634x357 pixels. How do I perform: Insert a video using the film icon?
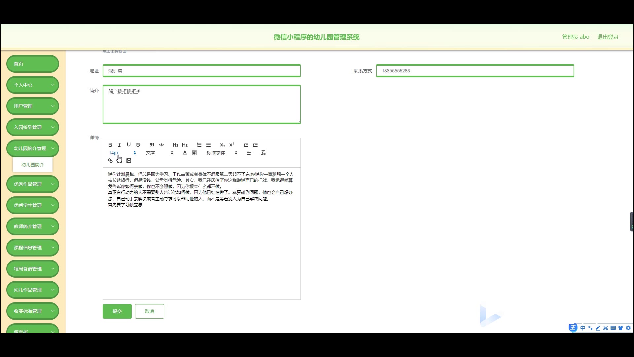coord(129,161)
